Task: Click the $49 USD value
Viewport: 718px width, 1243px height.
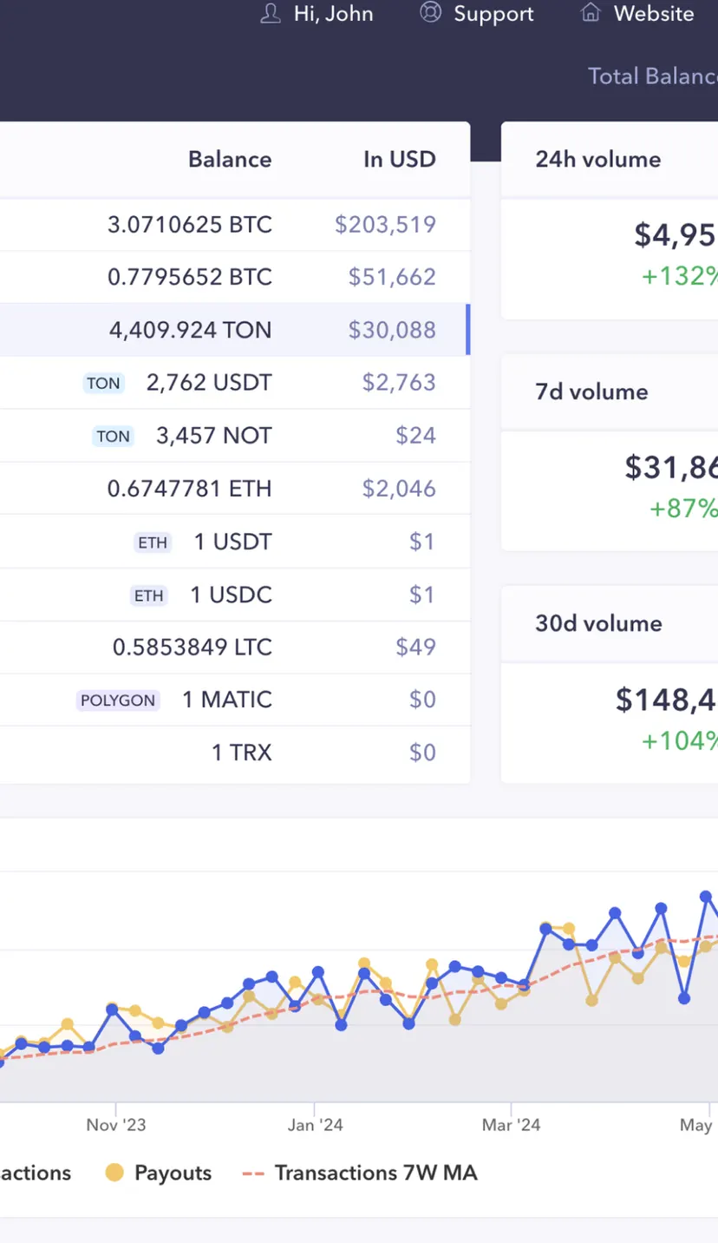Action: pyautogui.click(x=416, y=647)
